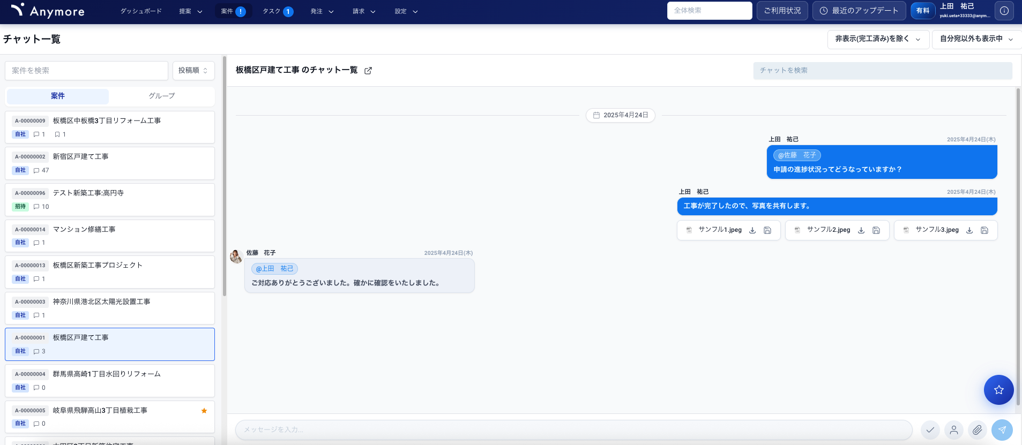
Task: Click the @上田 祐己 mention tag
Action: 274,269
